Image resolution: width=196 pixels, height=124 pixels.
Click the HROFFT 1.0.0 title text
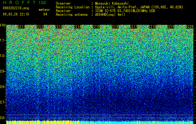pyautogui.click(x=24, y=2)
